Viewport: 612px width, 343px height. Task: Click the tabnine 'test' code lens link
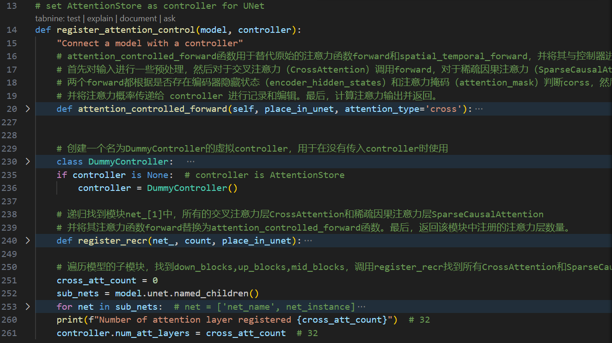(x=74, y=18)
